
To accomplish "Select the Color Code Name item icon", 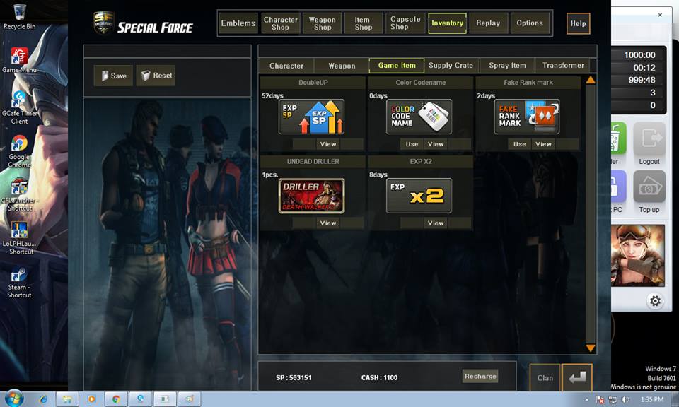I will (419, 117).
